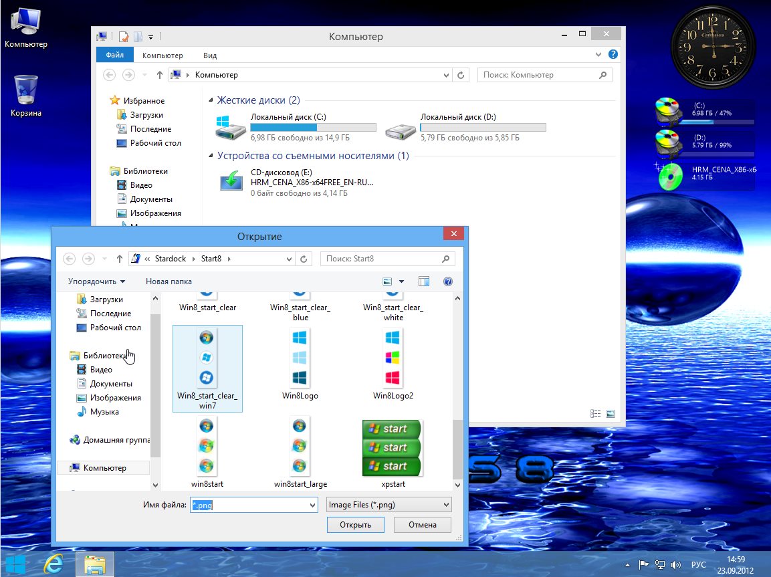The height and width of the screenshot is (577, 771).
Task: Open the Image Files (*.png) type dropdown
Action: click(389, 505)
